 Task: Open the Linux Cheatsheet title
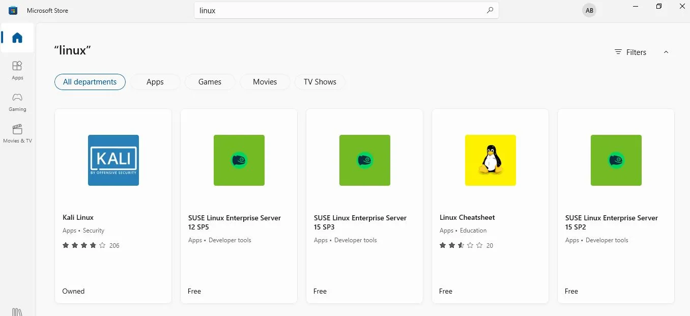467,217
